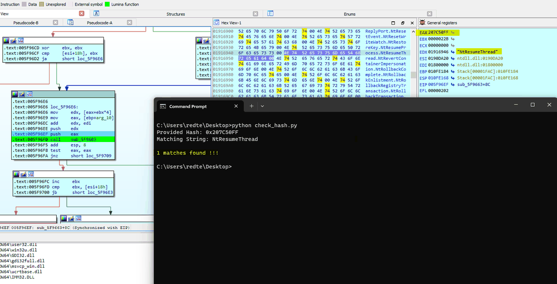Close the Hex View-1 panel
This screenshot has width=557, height=284.
[x=412, y=23]
